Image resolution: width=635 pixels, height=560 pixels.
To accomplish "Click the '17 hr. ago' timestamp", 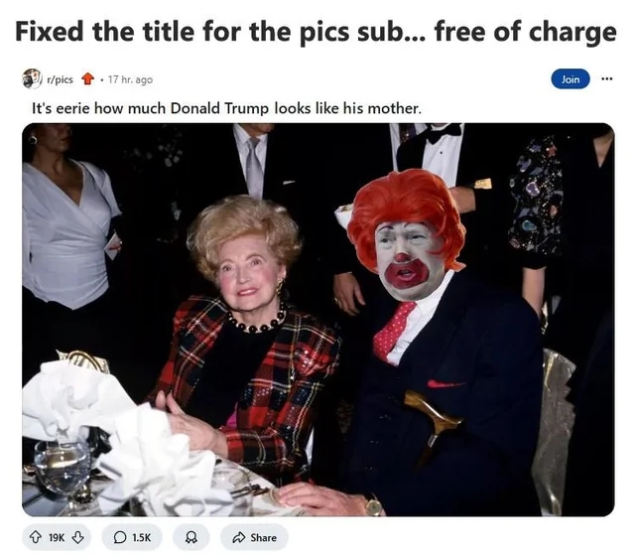I will click(x=130, y=79).
